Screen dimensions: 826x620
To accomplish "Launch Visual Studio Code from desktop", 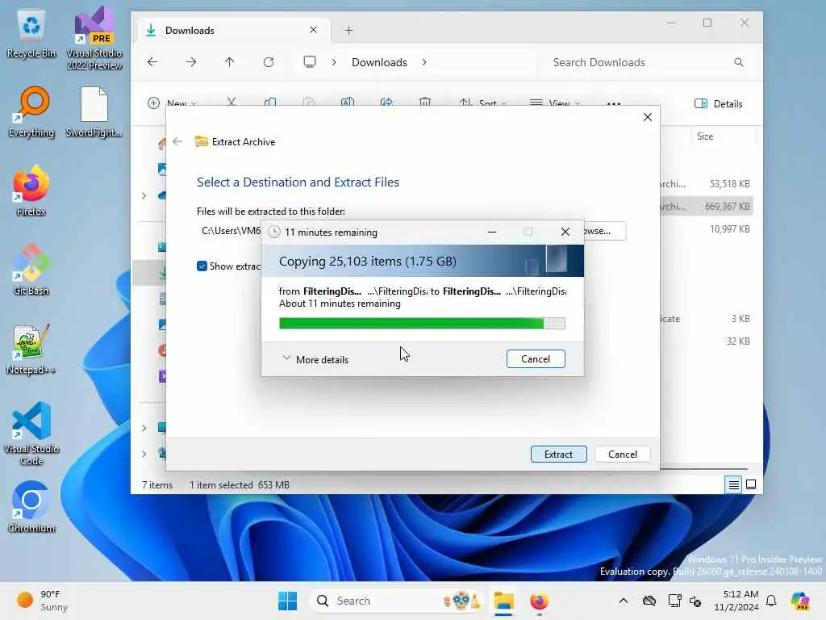I will [31, 434].
